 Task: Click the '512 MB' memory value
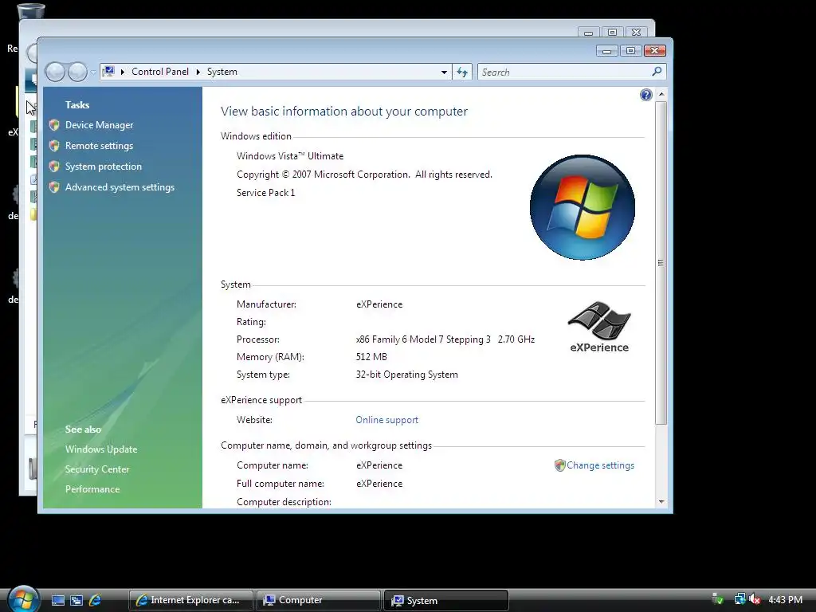371,357
